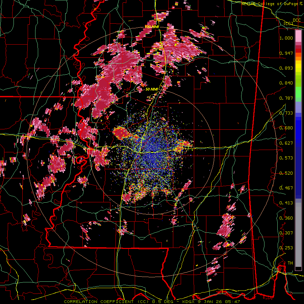Click the DCC label above the legend
This screenshot has height=304, width=304.
297,20
